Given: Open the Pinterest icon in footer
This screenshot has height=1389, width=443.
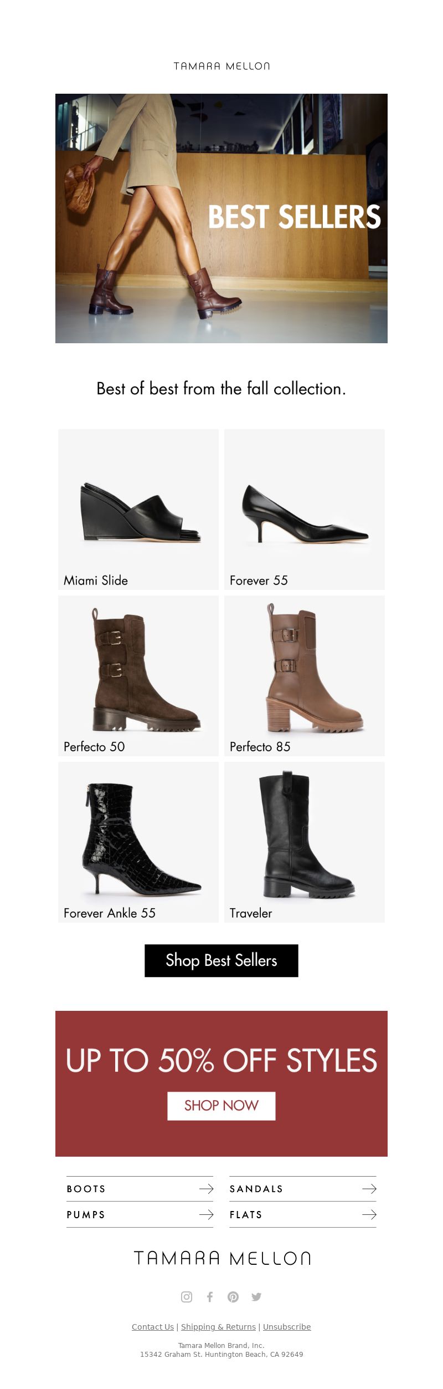Looking at the screenshot, I should click(233, 1296).
